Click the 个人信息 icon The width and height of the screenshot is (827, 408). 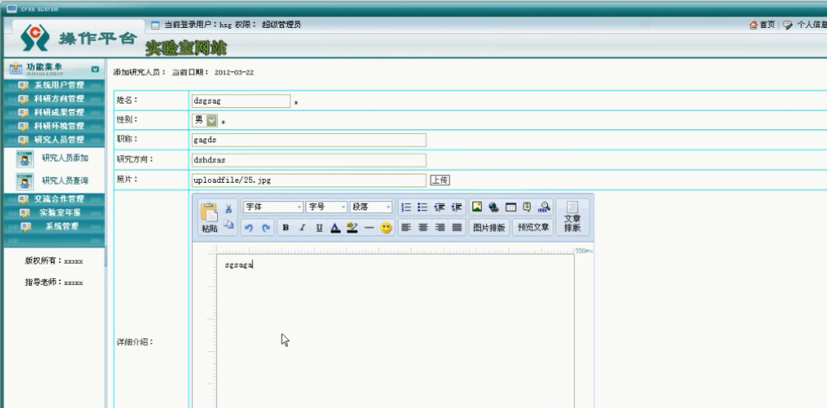tap(788, 25)
